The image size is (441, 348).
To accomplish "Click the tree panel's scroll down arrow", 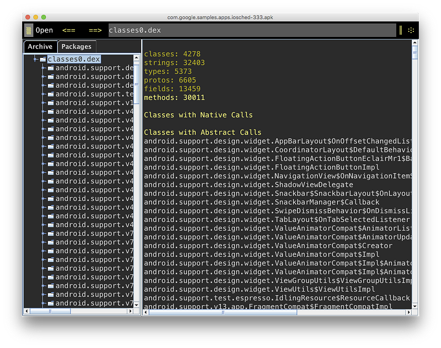I will (x=136, y=304).
